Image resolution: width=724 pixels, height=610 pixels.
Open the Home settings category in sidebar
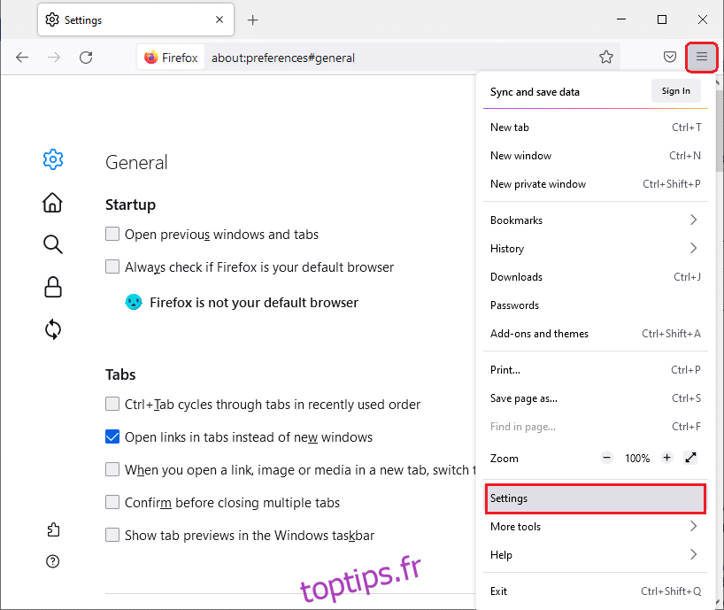pos(53,203)
